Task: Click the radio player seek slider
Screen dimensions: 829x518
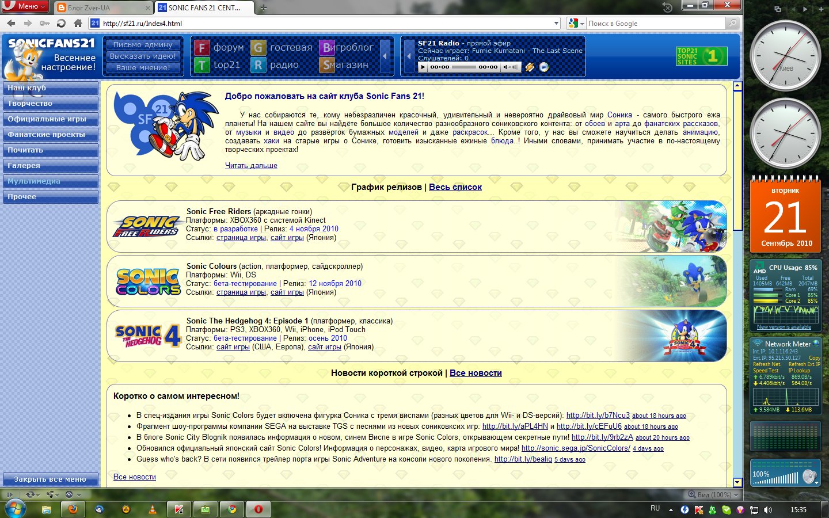Action: coord(464,67)
